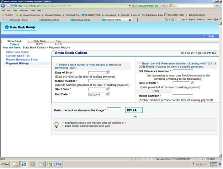Click the Go button
This screenshot has height=169, width=223.
click(x=135, y=116)
